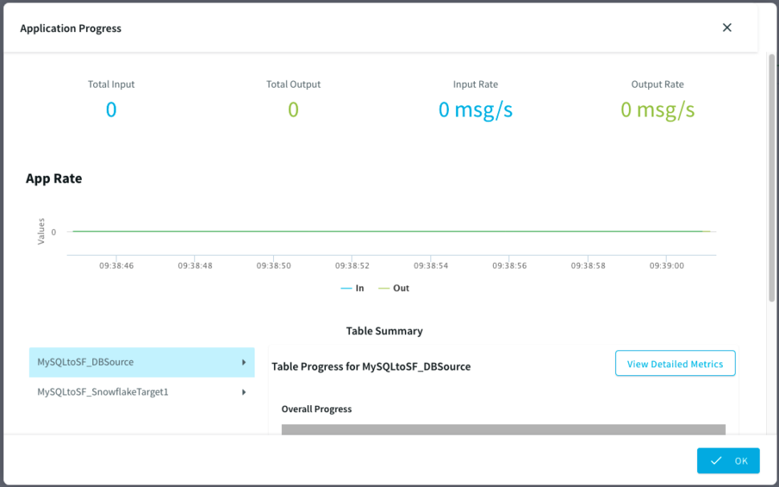Click the Output Rate metric of 0 msg/s
The height and width of the screenshot is (487, 779).
tap(657, 108)
